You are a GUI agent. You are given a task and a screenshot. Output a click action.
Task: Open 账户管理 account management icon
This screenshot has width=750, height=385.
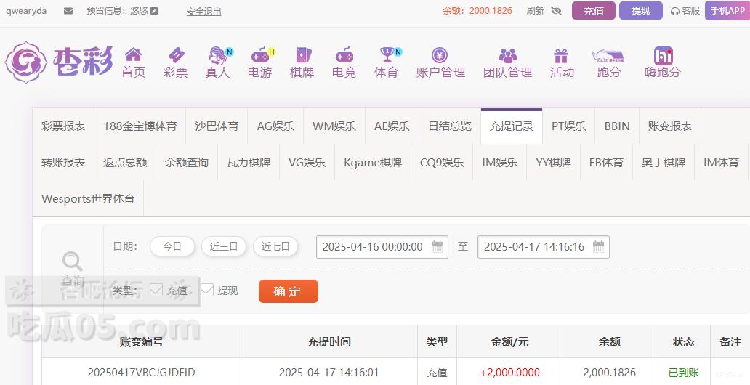coord(440,55)
